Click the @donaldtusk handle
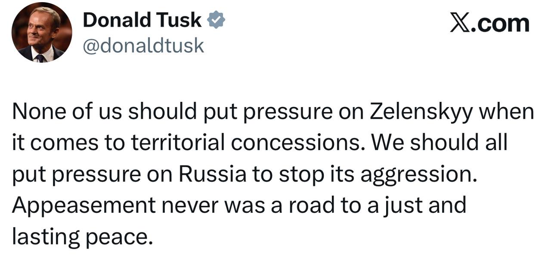 [143, 45]
